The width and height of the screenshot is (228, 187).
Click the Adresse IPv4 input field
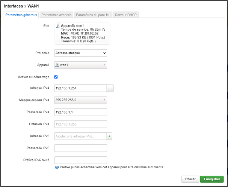coord(80,89)
